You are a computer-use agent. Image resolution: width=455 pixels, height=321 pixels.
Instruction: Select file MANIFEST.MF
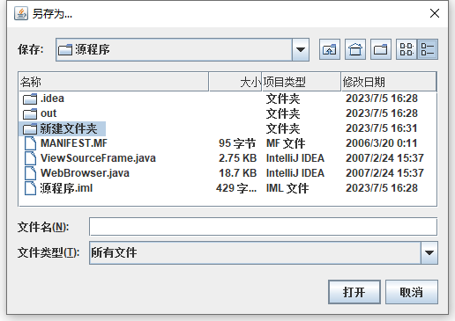(74, 143)
